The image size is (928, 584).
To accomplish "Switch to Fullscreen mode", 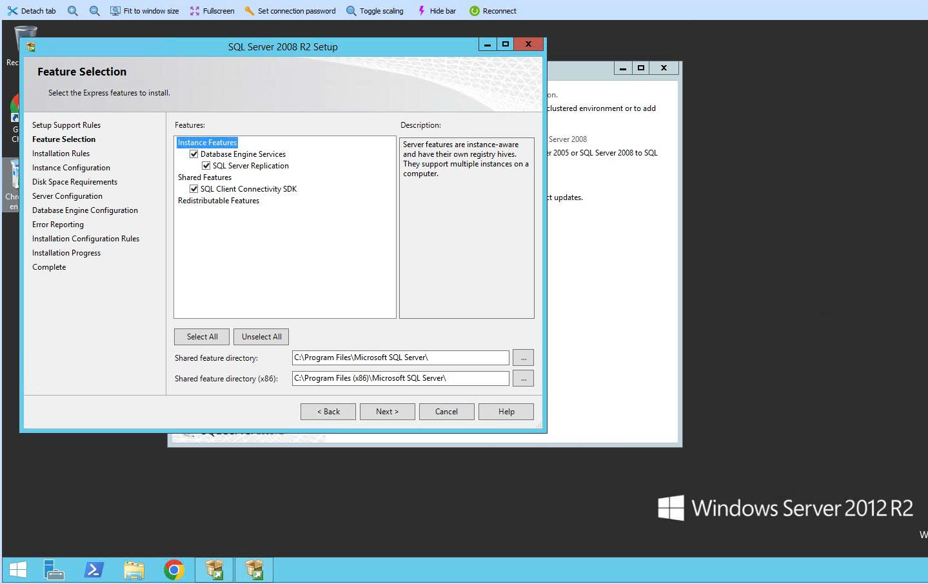I will coord(212,11).
